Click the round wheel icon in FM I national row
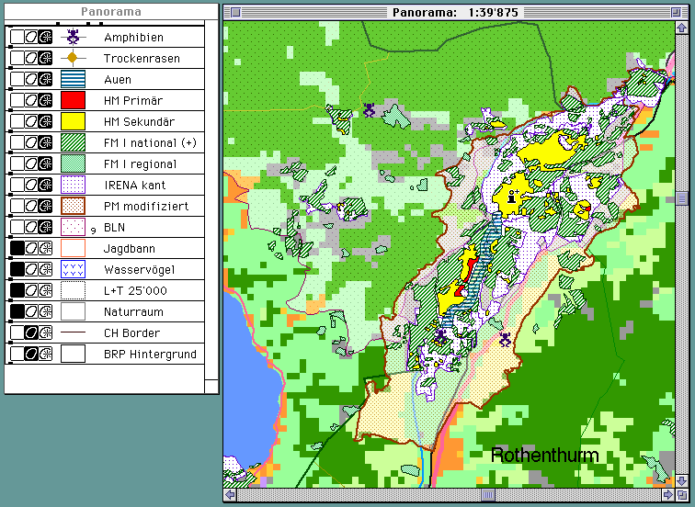Image resolution: width=695 pixels, height=507 pixels. (x=44, y=142)
